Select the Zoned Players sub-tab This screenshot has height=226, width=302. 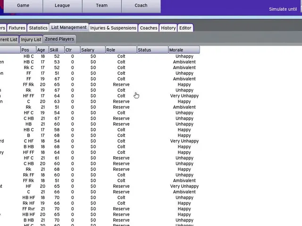tap(59, 39)
